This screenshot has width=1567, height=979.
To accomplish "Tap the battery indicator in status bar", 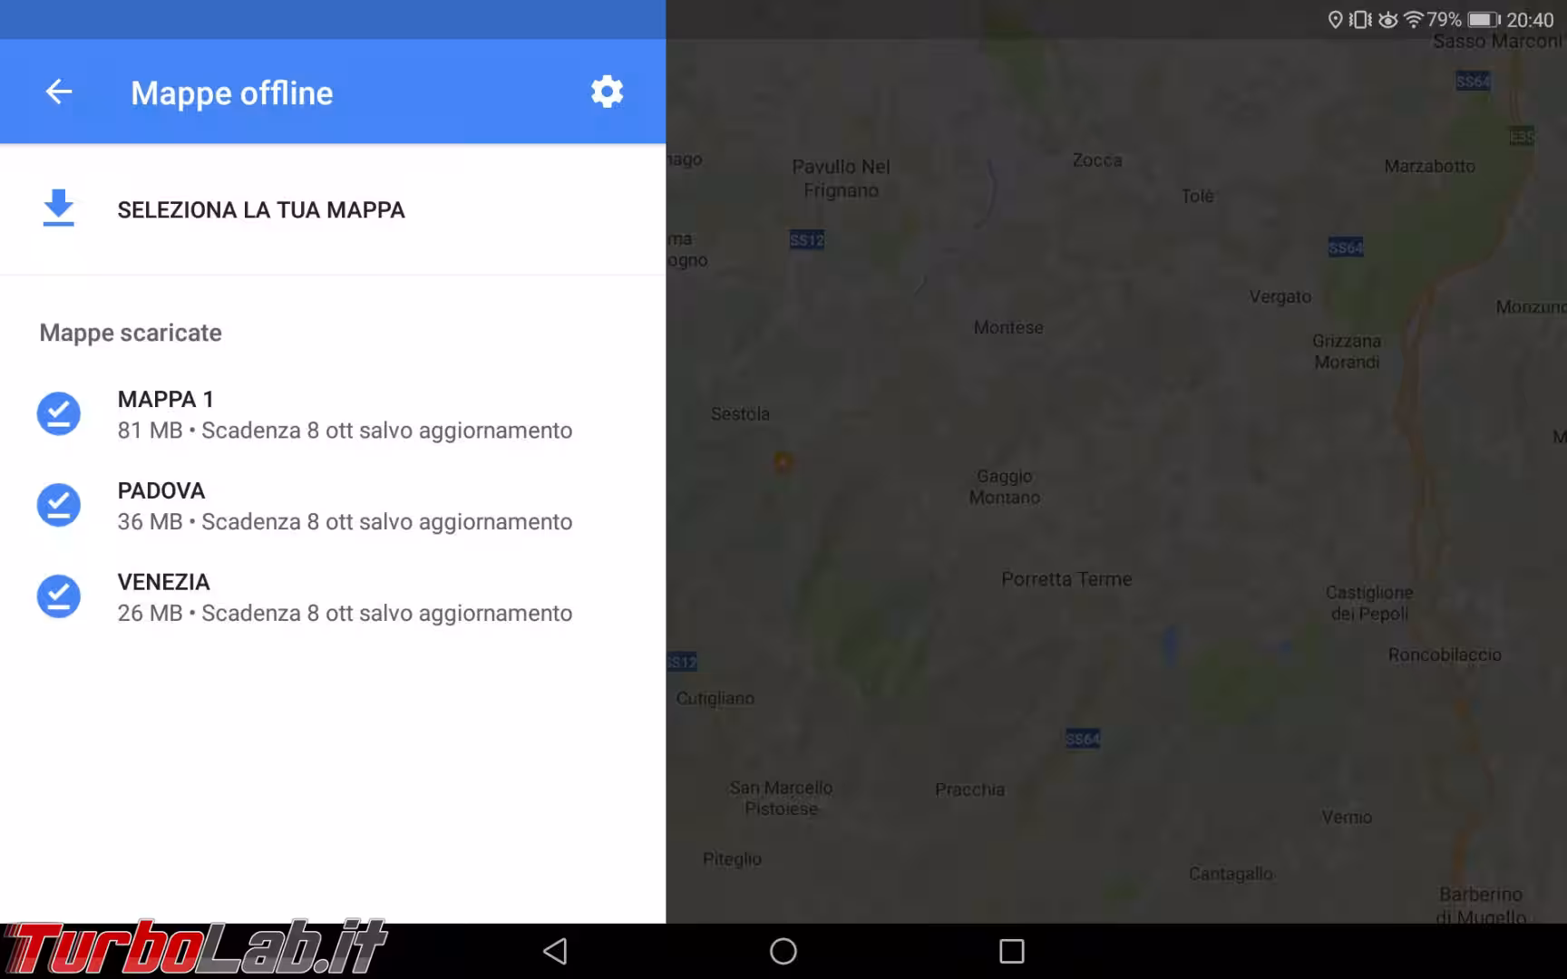I will (1484, 20).
